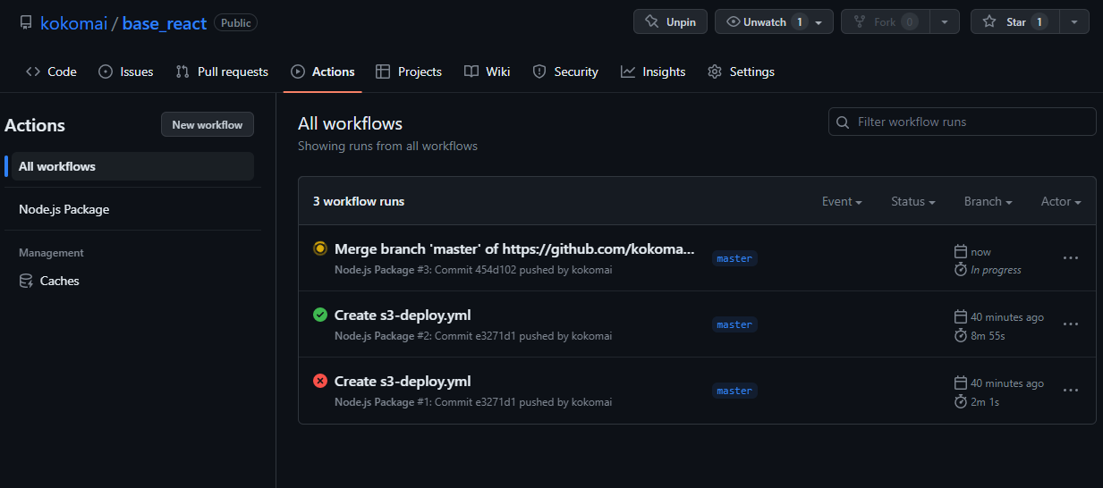Click the Unpin button
This screenshot has width=1103, height=488.
(670, 21)
